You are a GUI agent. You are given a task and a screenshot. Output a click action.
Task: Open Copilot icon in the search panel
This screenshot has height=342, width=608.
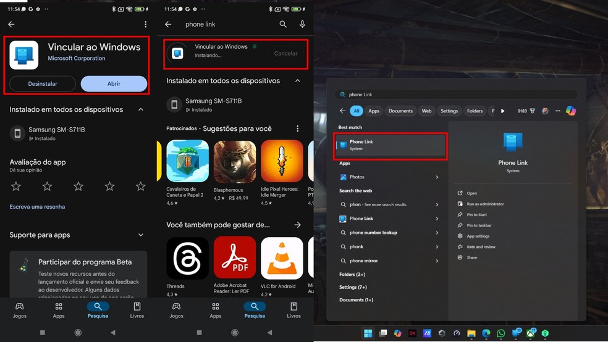[x=571, y=111]
